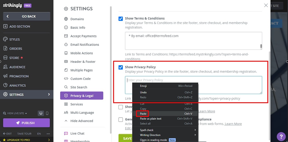
Task: Collapse advanced with Hide Advanced
Action: 79,121
